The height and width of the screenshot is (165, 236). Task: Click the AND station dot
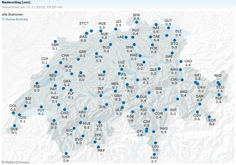click(178, 99)
